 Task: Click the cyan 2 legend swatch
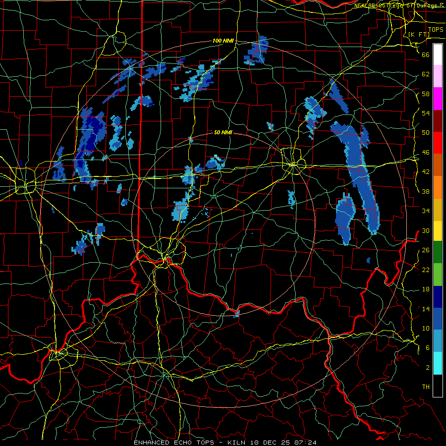pyautogui.click(x=438, y=363)
